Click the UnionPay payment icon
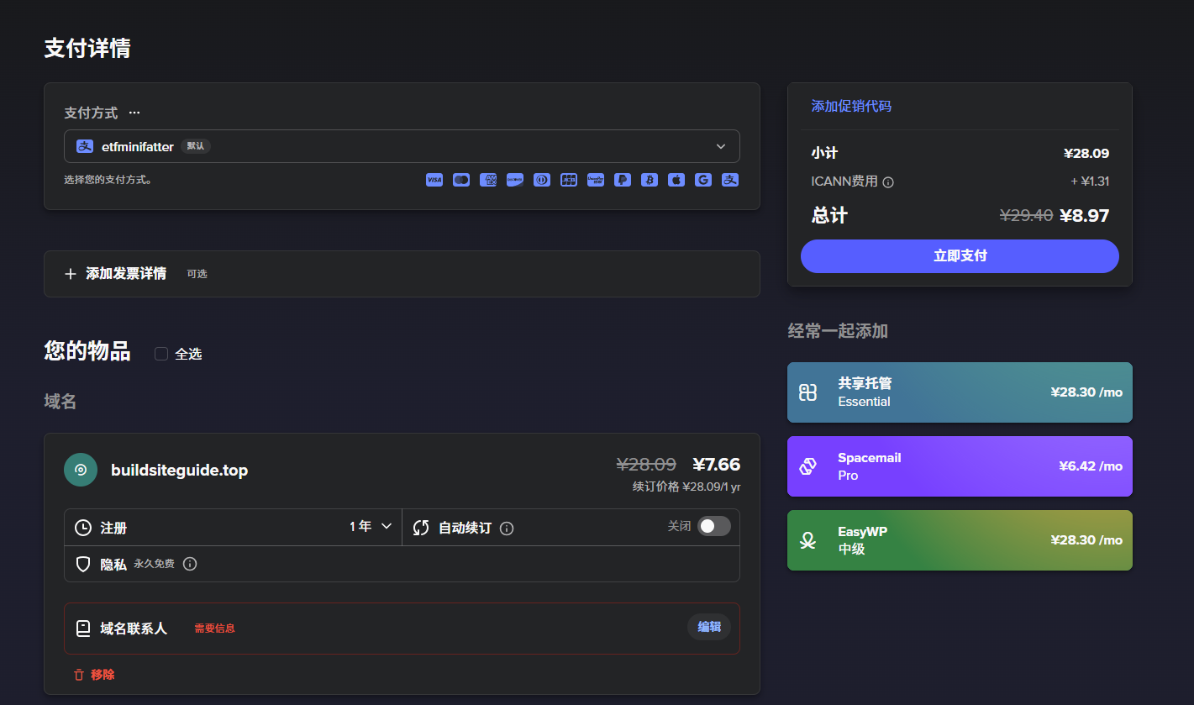The width and height of the screenshot is (1194, 705). point(596,180)
